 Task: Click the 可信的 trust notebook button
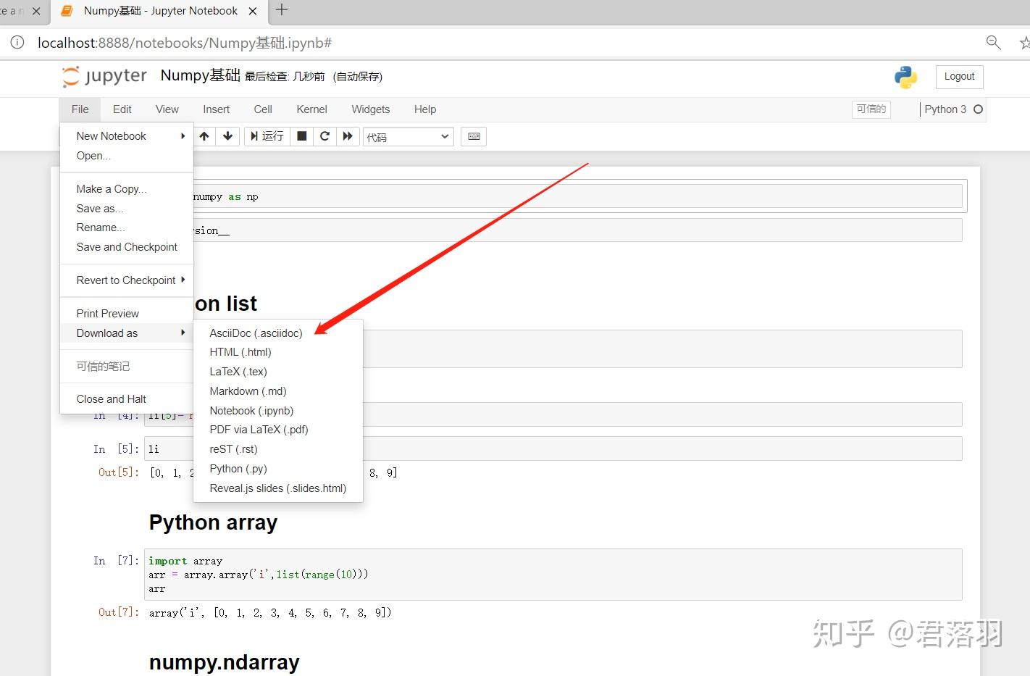click(x=871, y=109)
